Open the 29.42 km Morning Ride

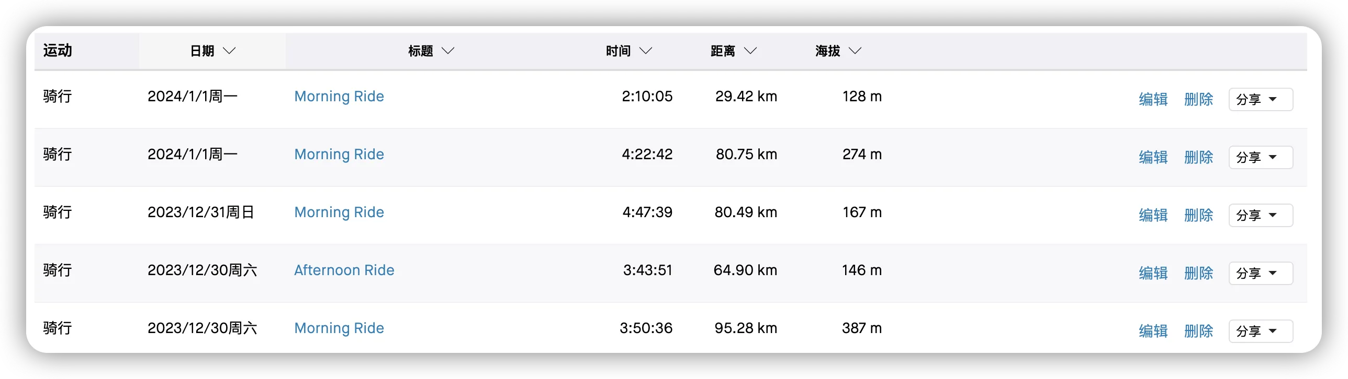(339, 97)
